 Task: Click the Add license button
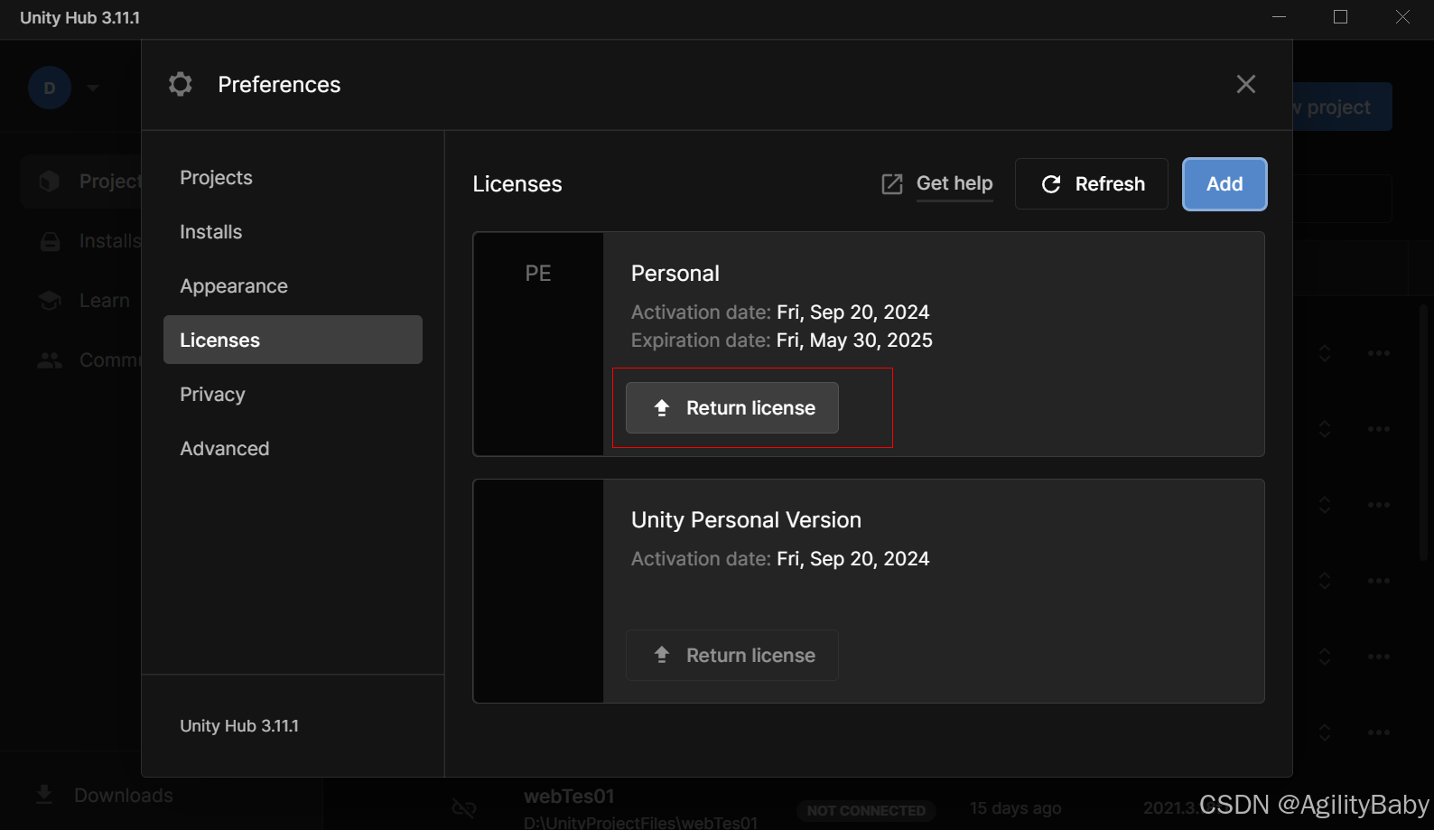pos(1224,184)
